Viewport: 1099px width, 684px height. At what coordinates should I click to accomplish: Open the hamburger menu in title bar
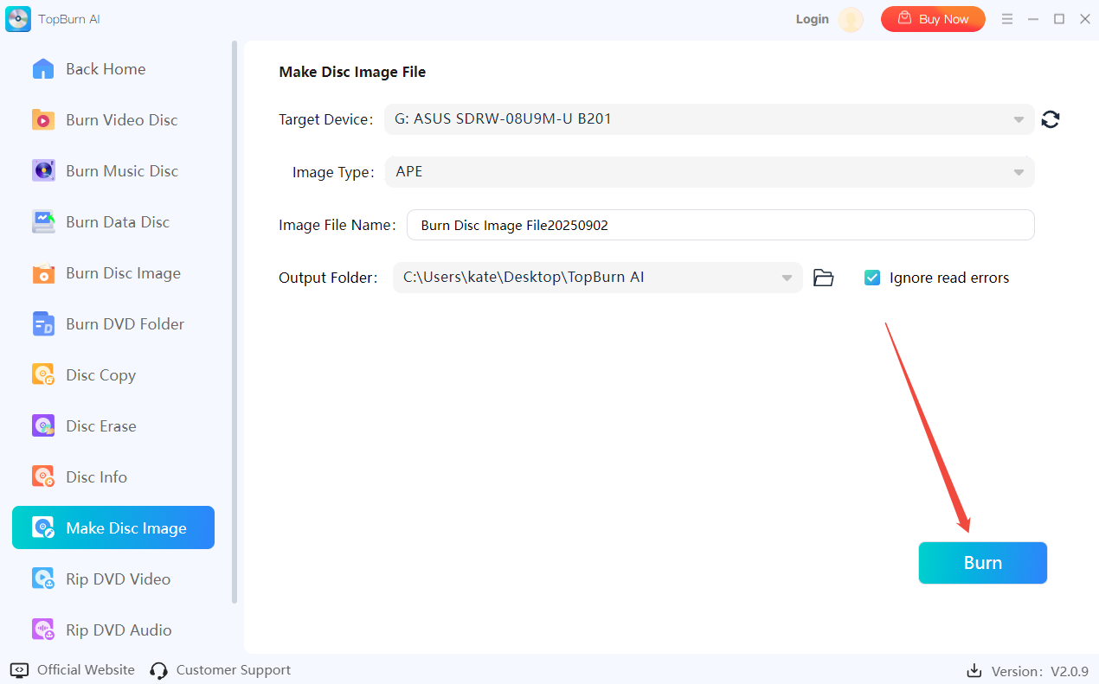coord(1007,19)
